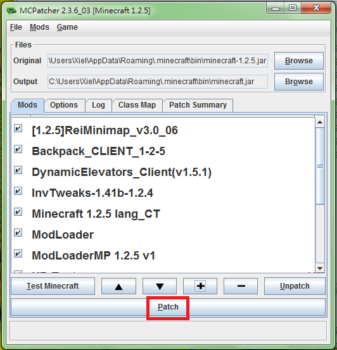The height and width of the screenshot is (350, 337).
Task: Select the Mods tab
Action: pyautogui.click(x=27, y=105)
